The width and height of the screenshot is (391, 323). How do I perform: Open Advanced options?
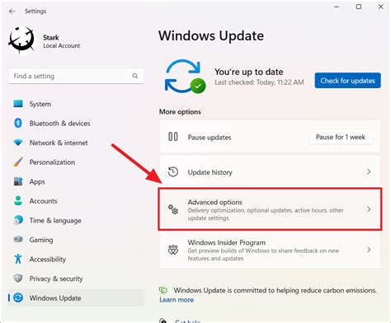[270, 209]
